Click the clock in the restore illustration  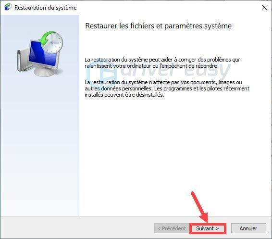click(52, 43)
